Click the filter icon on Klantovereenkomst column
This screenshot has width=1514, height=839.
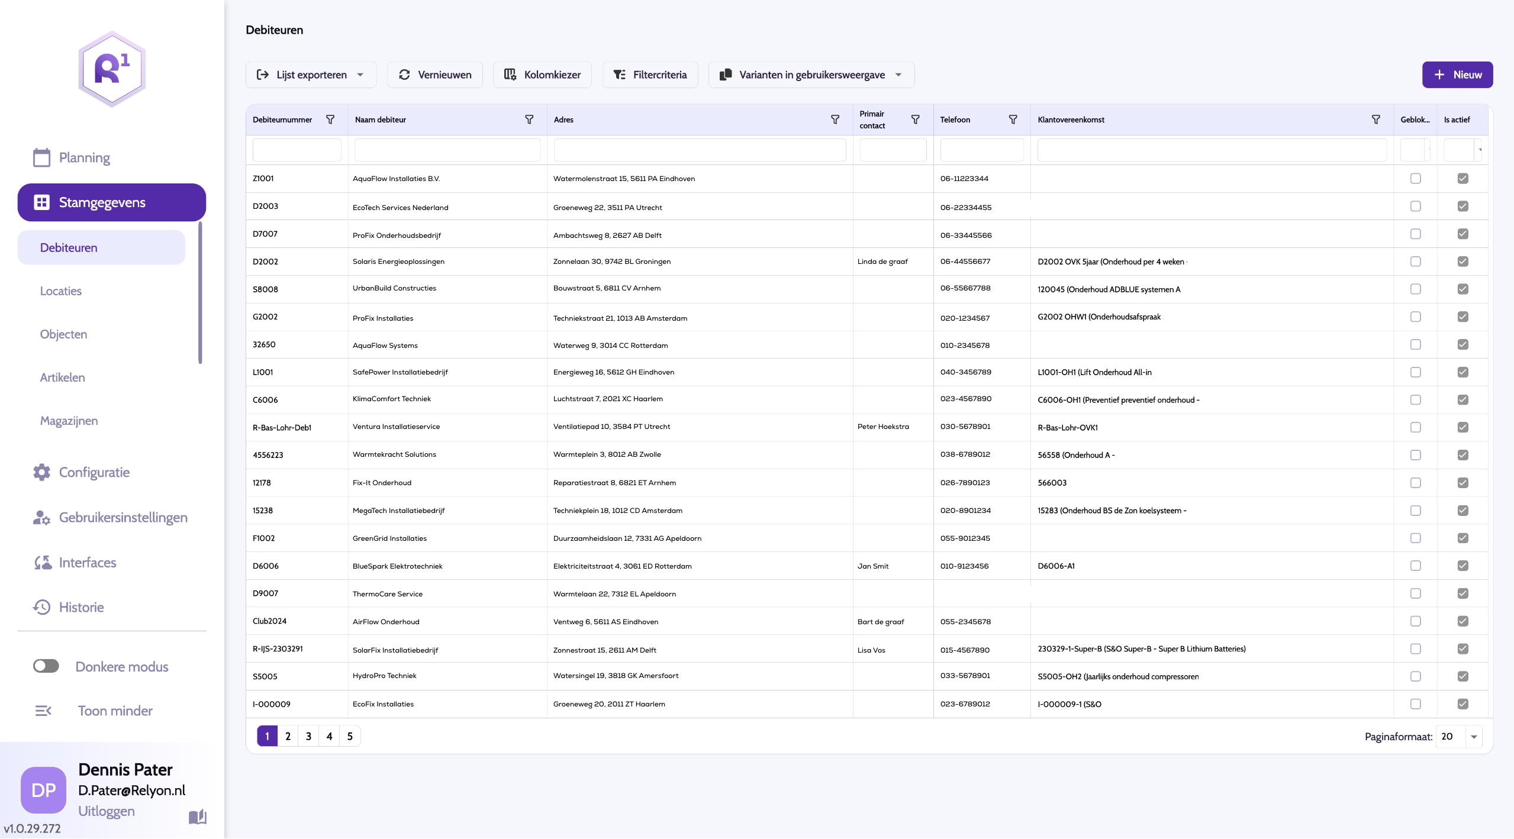(1376, 120)
